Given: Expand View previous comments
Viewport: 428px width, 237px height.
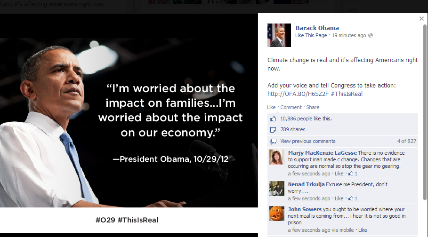Looking at the screenshot, I should point(307,141).
